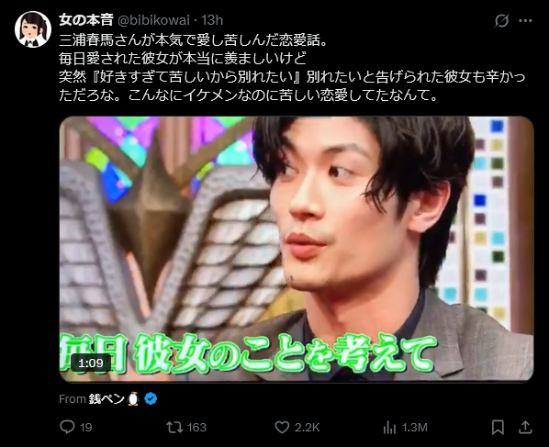549x447 pixels.
Task: Open the 銭ペン source account link
Action: click(x=106, y=398)
